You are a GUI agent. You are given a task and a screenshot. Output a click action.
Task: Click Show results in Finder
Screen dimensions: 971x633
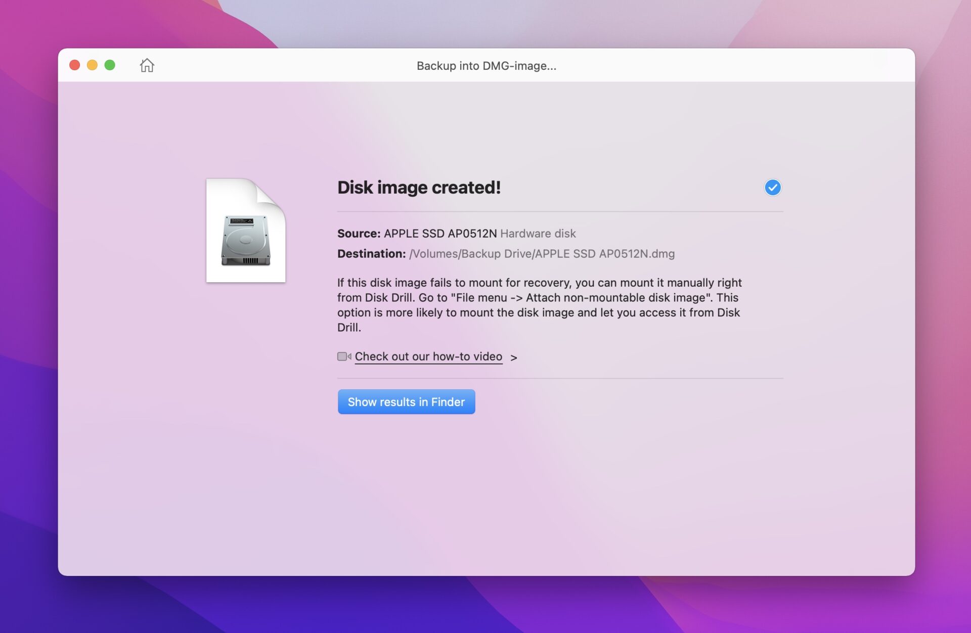406,401
